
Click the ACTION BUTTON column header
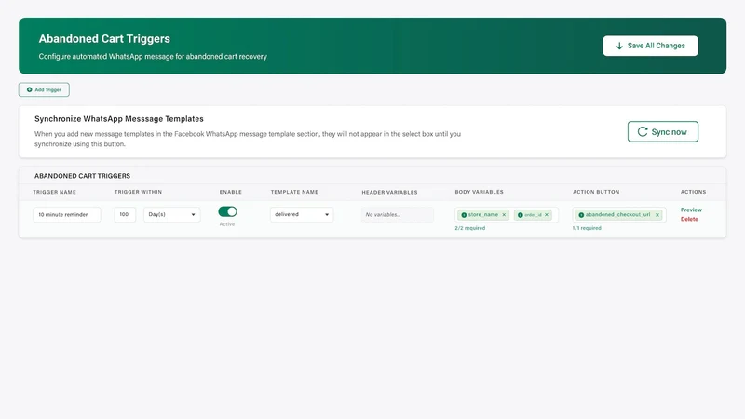tap(596, 192)
